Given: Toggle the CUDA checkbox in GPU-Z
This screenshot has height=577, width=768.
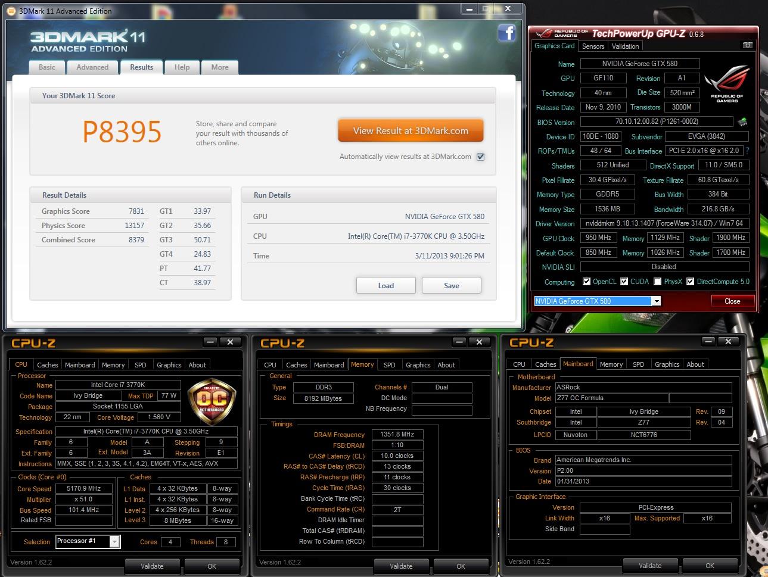Looking at the screenshot, I should (x=624, y=282).
